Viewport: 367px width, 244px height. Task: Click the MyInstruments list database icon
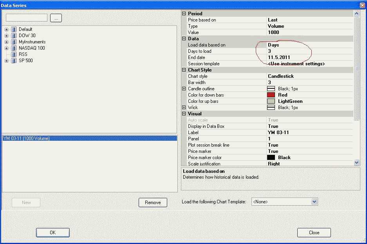pyautogui.click(x=14, y=42)
